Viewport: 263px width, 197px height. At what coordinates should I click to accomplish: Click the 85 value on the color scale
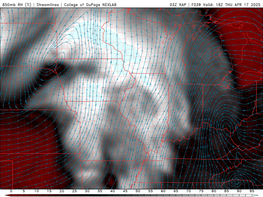coord(227,191)
